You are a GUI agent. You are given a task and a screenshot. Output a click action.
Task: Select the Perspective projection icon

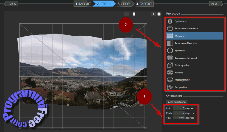170,87
